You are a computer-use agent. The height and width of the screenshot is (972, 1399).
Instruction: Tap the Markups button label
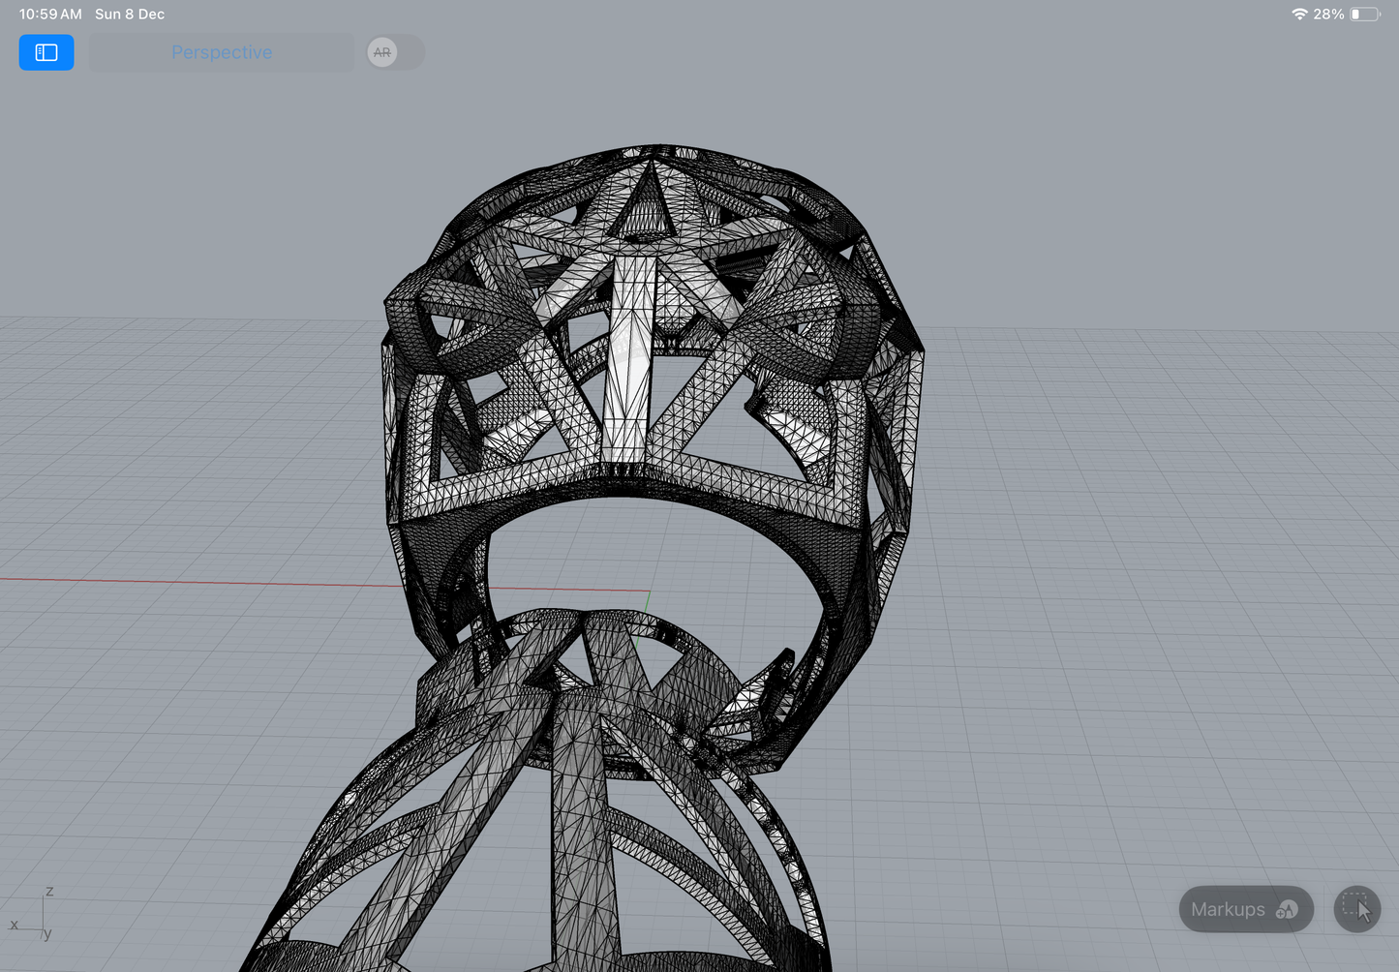click(1228, 909)
